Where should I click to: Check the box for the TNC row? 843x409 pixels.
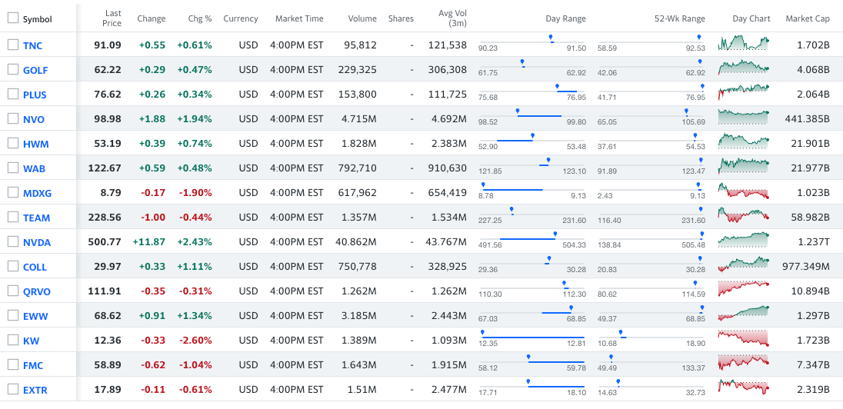click(13, 45)
